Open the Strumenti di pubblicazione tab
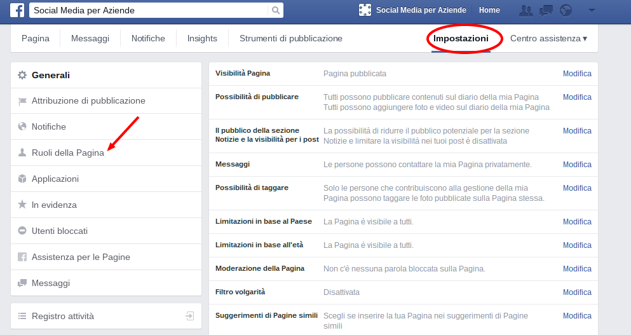The height and width of the screenshot is (335, 631). click(x=290, y=38)
